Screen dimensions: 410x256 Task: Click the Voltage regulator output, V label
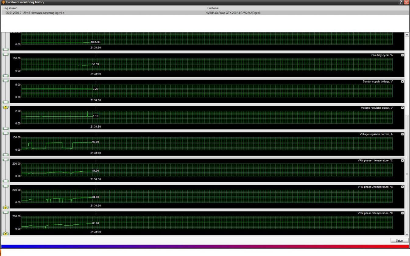click(x=377, y=108)
